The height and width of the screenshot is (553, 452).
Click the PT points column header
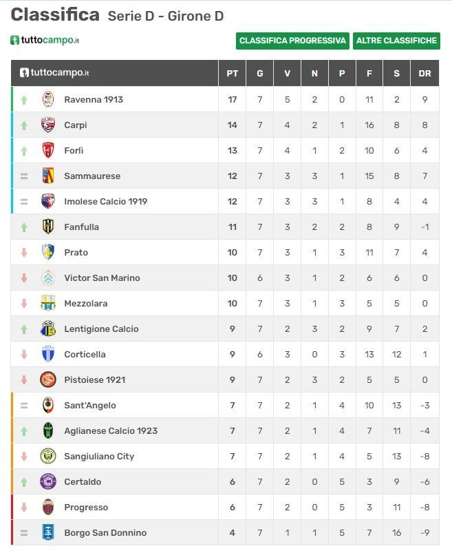pyautogui.click(x=232, y=74)
